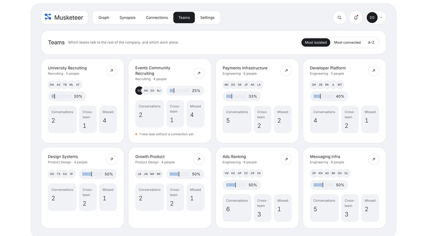Screen dimensions: 427x236
Task: Open Ads Ranking arrow icon
Action: (286, 159)
